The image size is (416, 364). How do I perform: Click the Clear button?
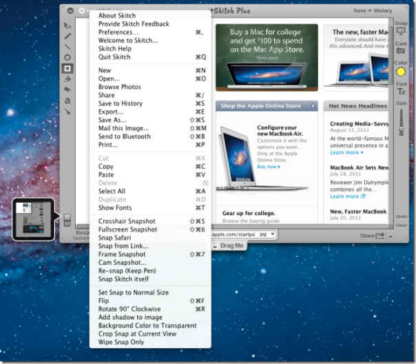coord(401,225)
